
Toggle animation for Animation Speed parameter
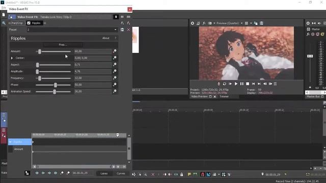tap(115, 91)
